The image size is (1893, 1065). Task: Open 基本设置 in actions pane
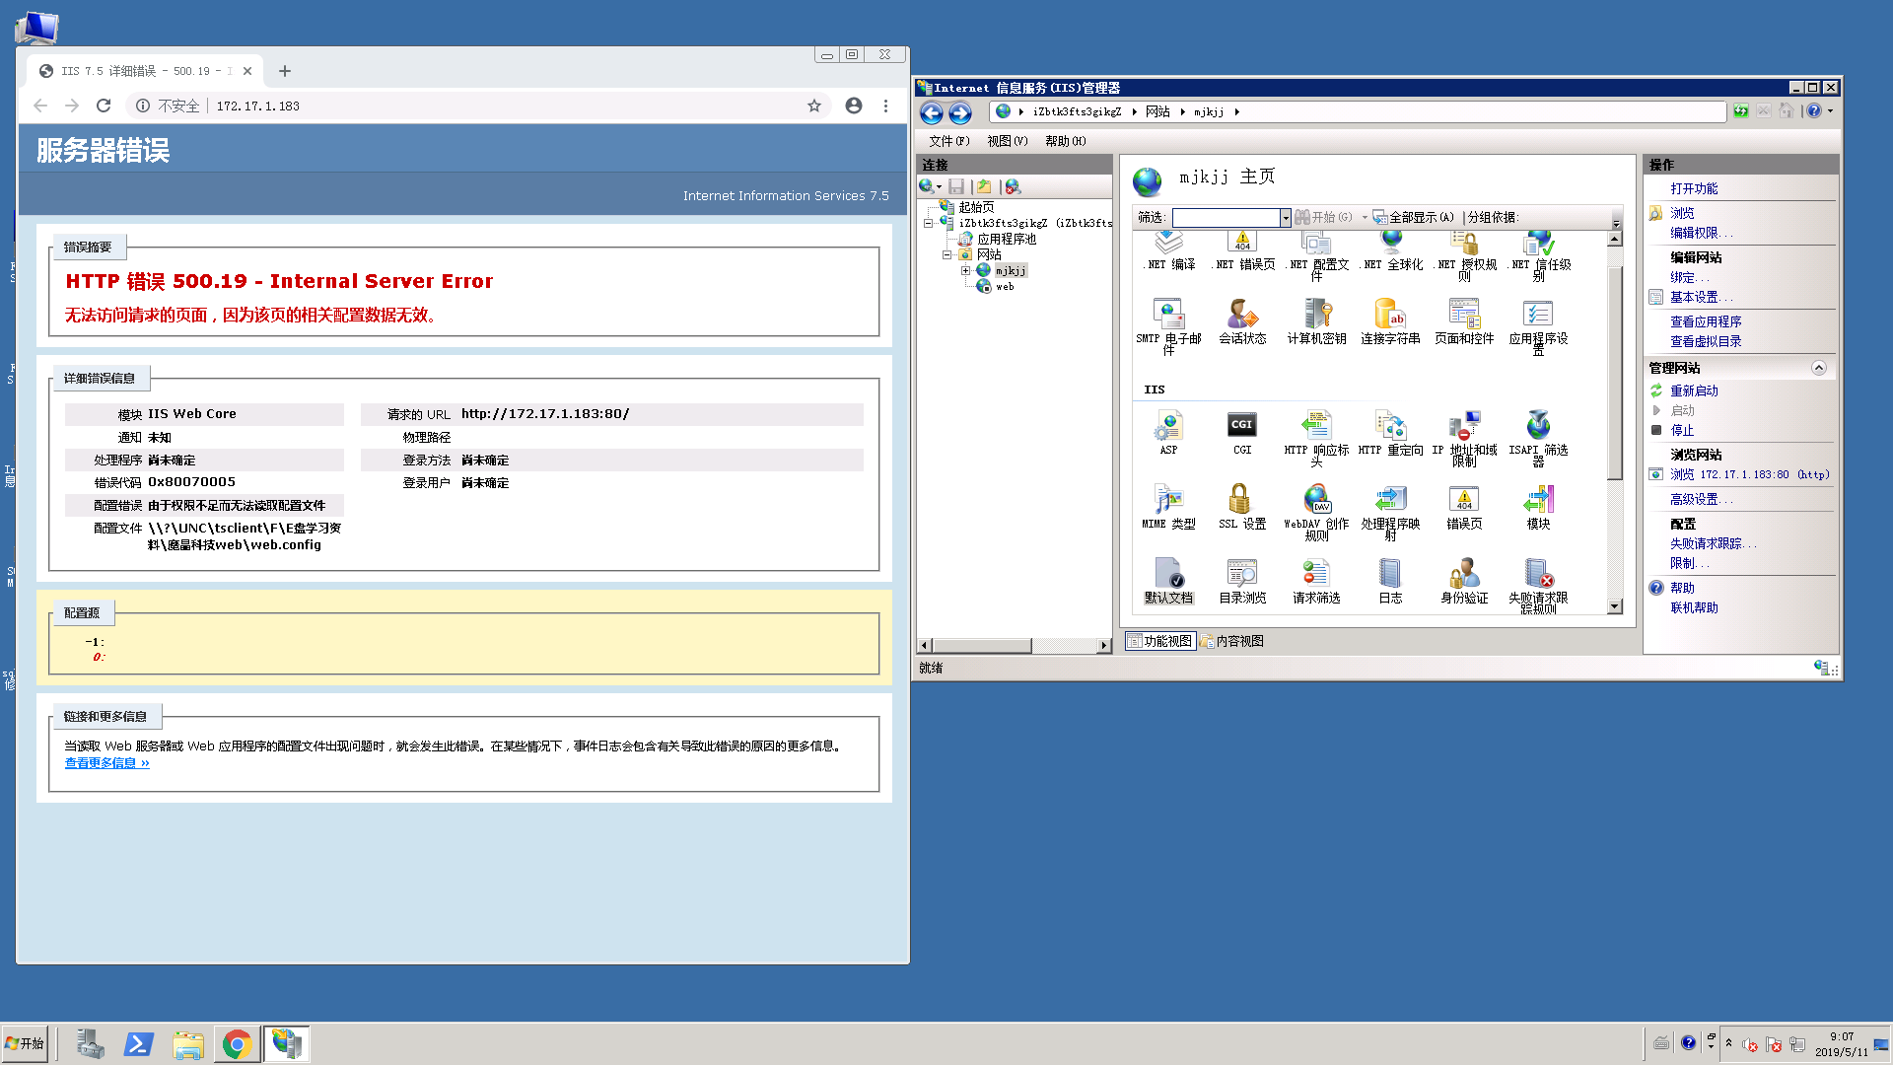point(1701,297)
